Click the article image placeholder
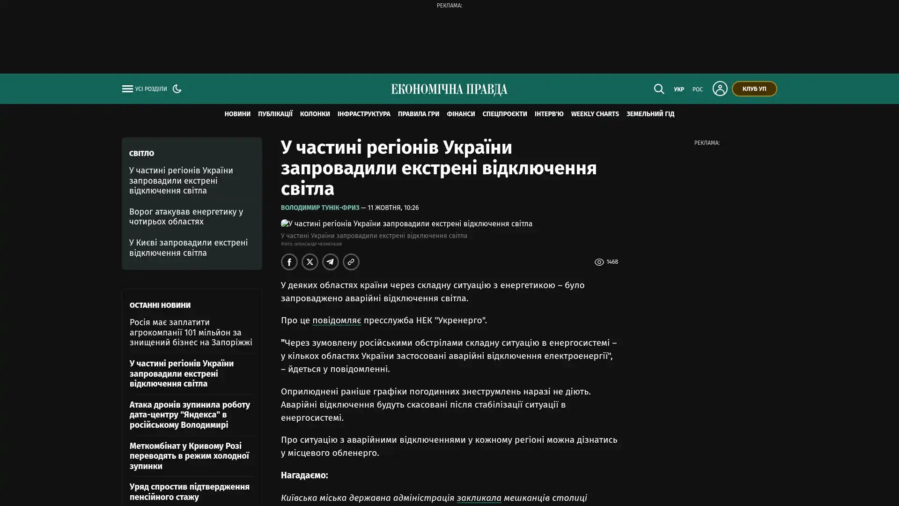 (406, 224)
